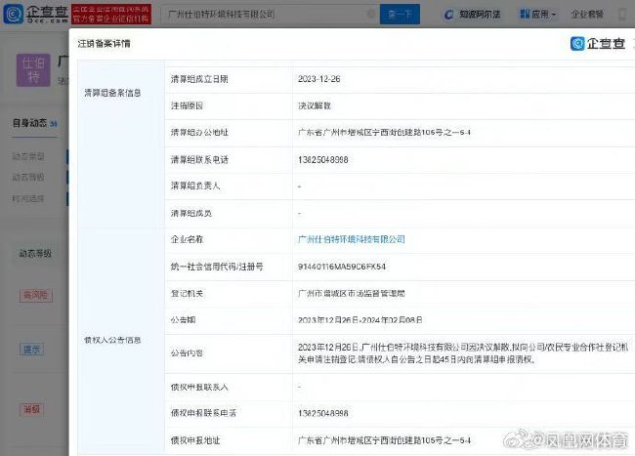Click the 债权申报联系电话 phone value

(x=323, y=413)
